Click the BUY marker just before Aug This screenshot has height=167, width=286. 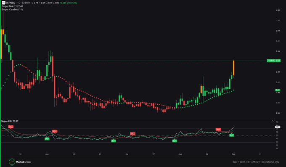tap(175, 141)
